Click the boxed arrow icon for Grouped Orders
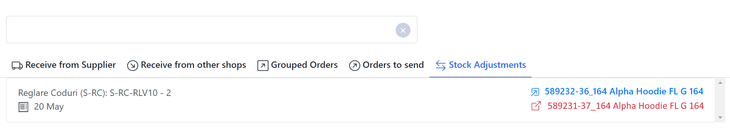This screenshot has width=730, height=138. point(263,66)
